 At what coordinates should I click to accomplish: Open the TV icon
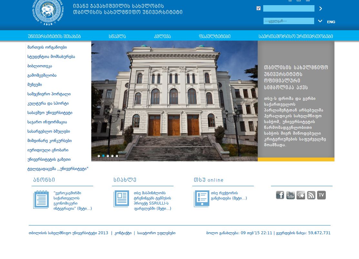tap(321, 195)
